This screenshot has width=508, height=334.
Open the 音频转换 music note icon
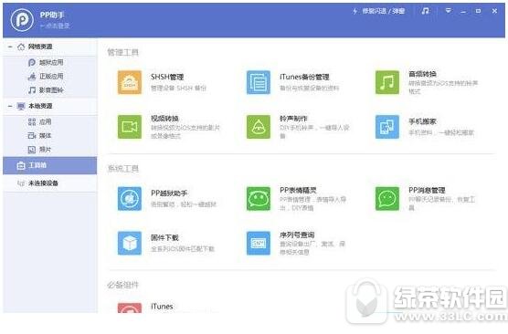click(387, 82)
